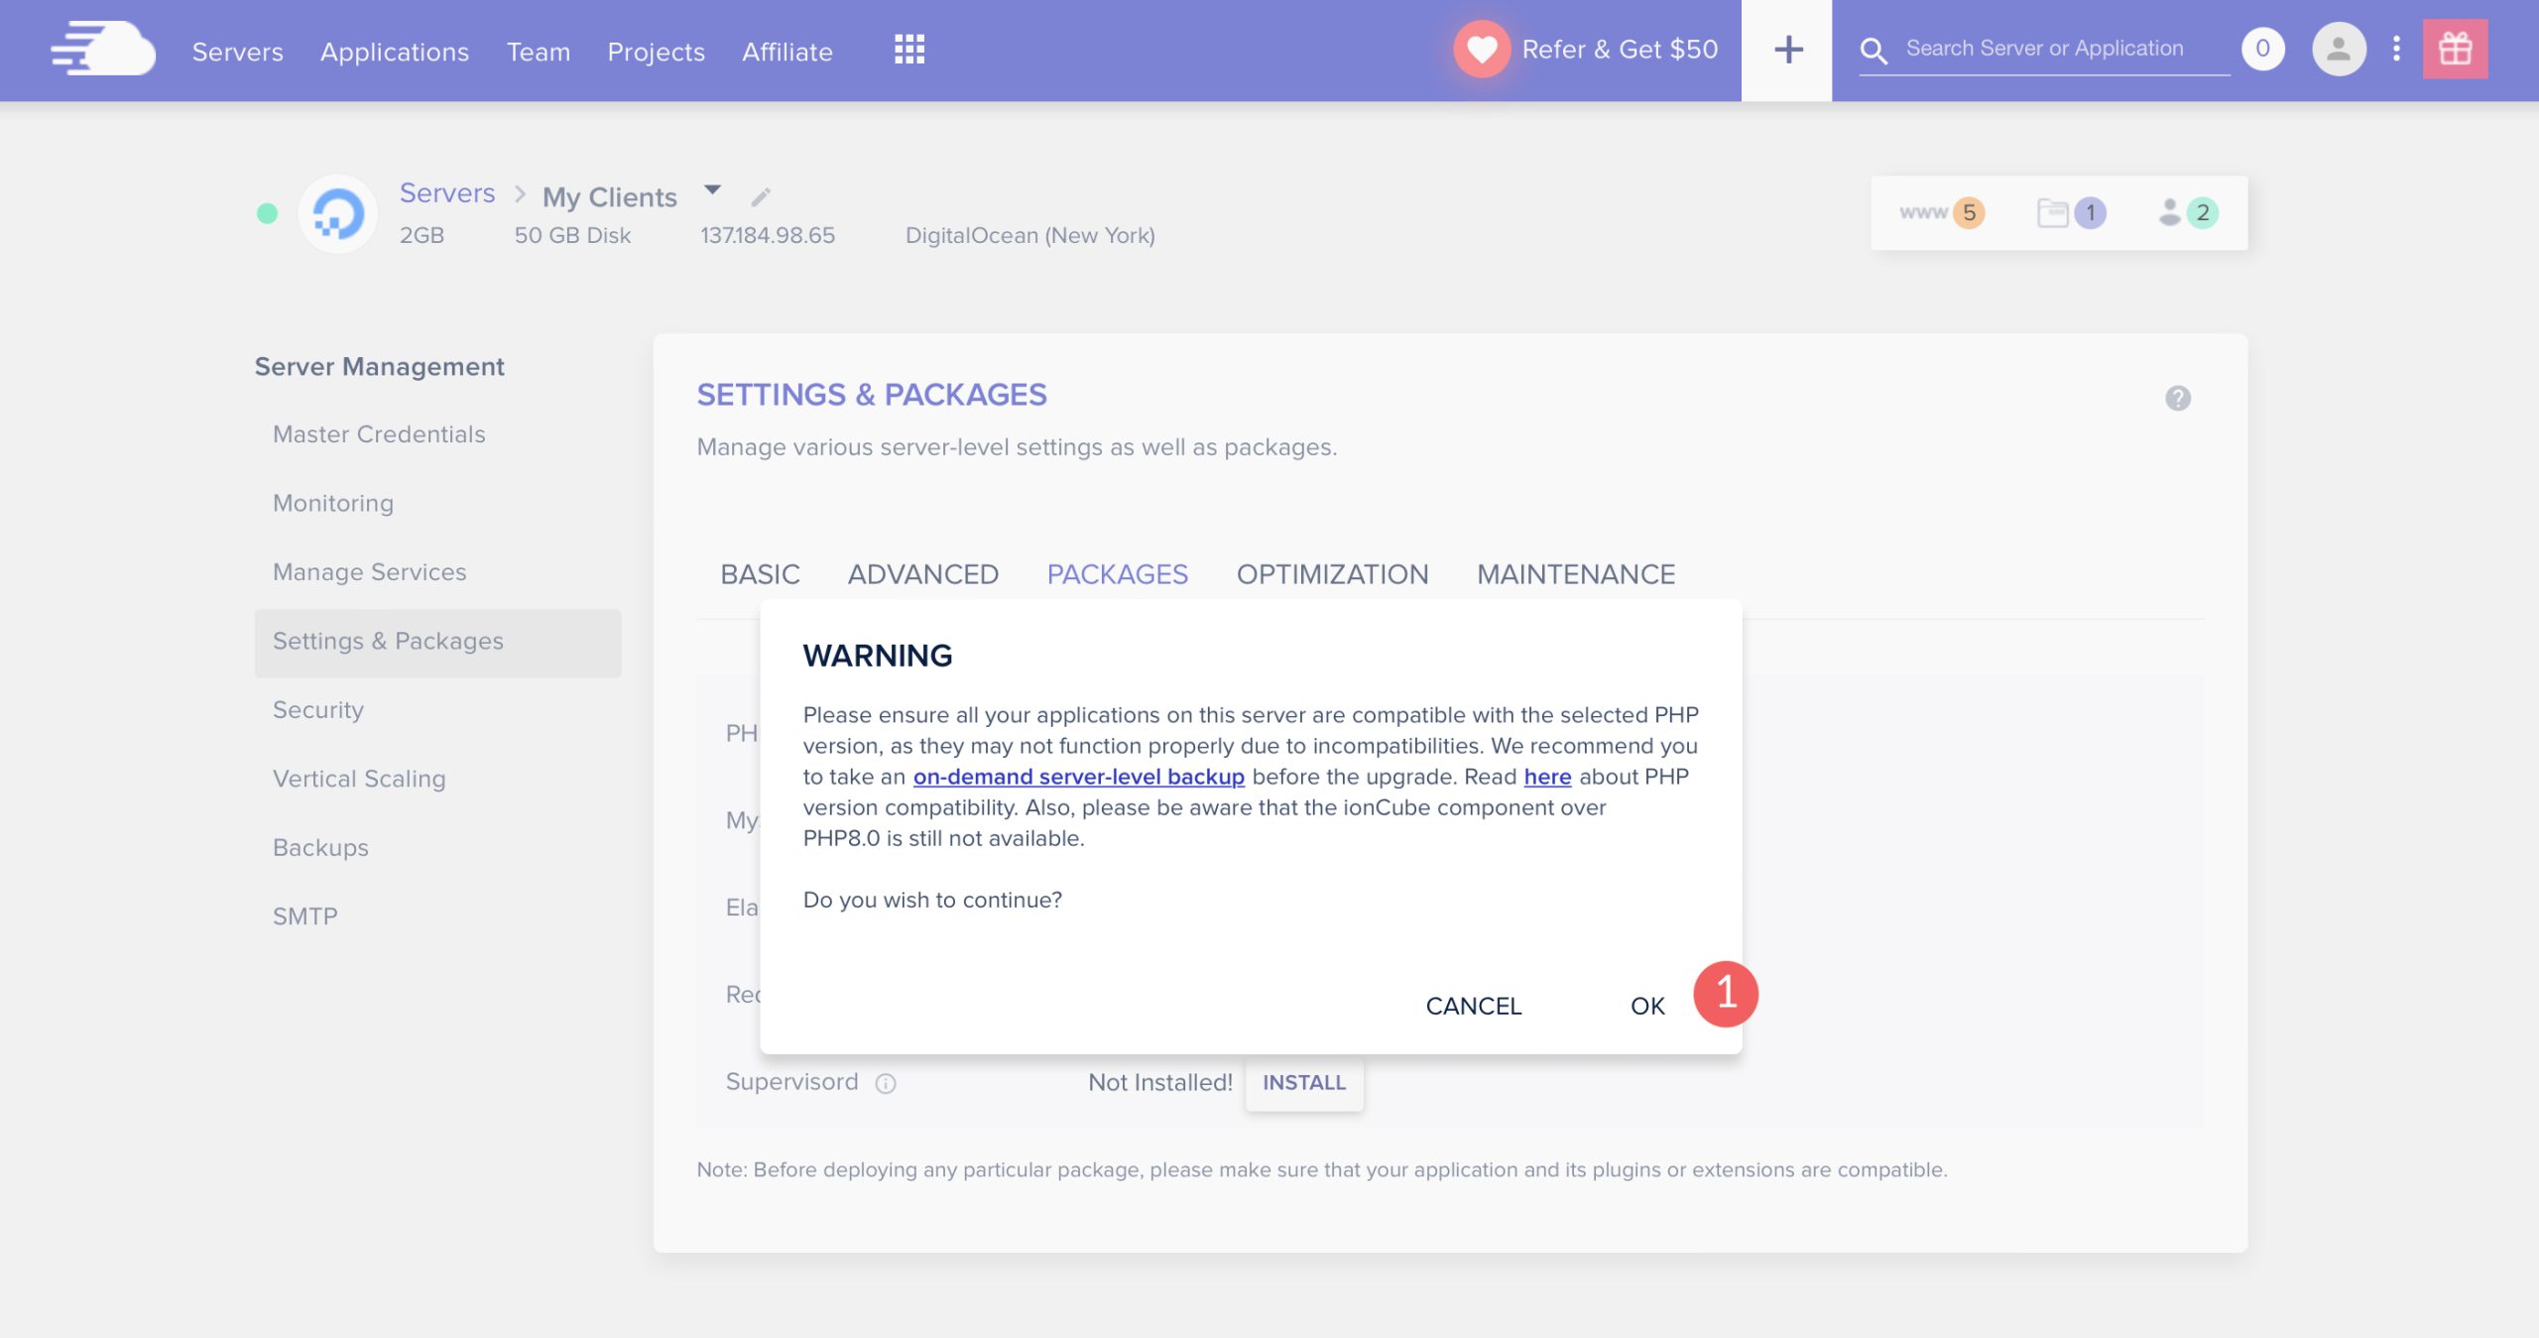
Task: Click the help question mark icon
Action: pos(2178,398)
